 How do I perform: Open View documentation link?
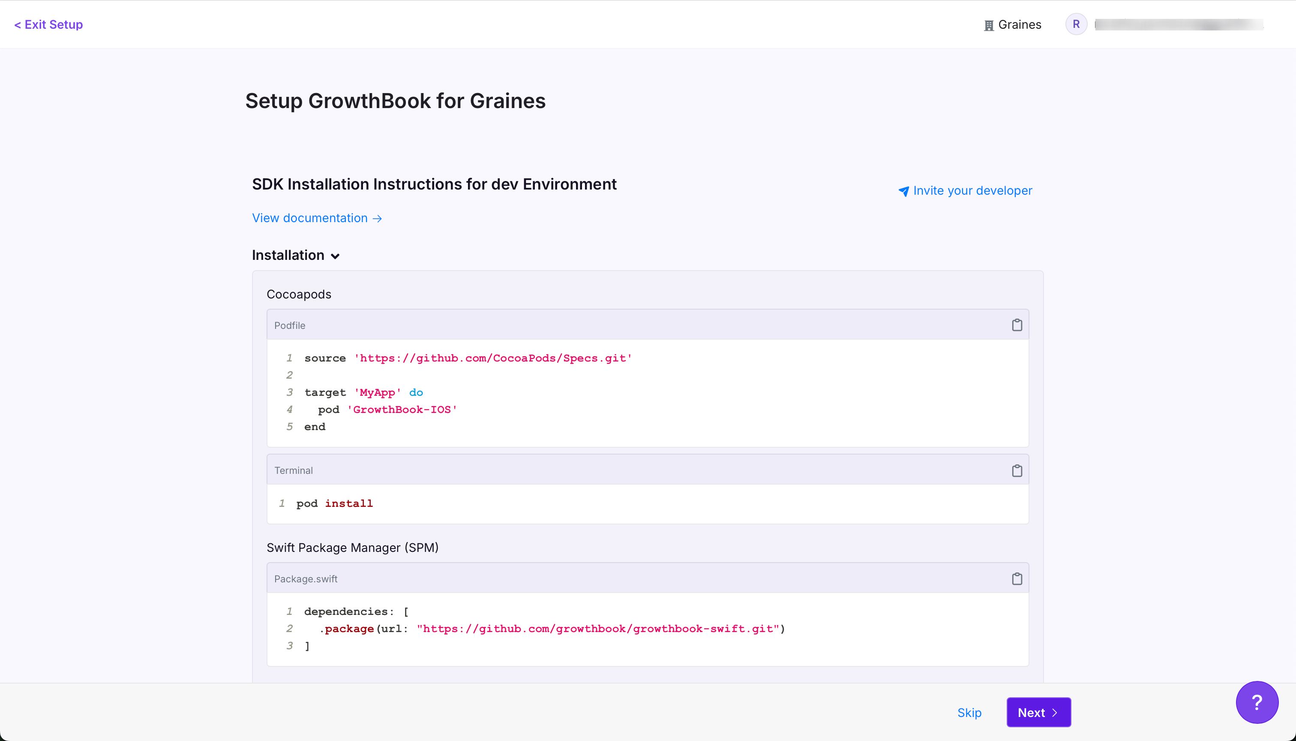[317, 218]
